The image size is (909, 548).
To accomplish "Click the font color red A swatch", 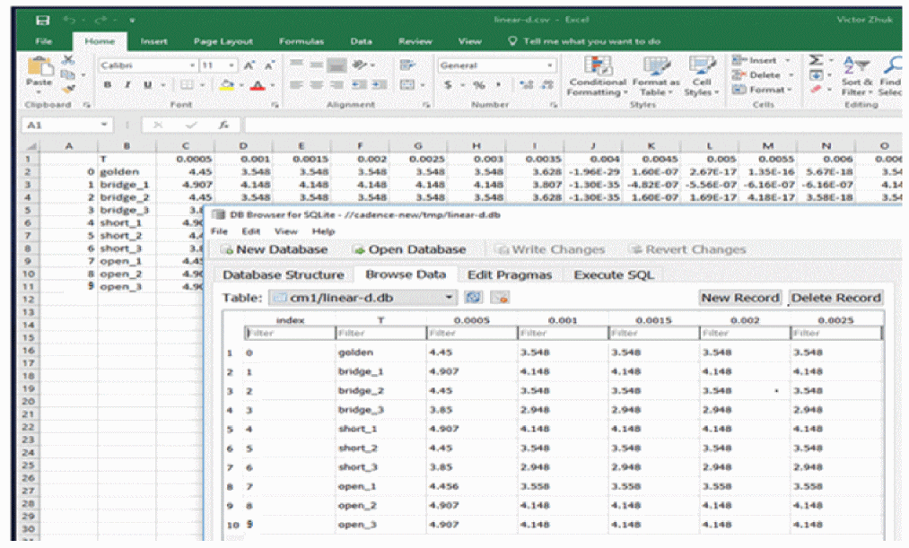I will pos(257,86).
